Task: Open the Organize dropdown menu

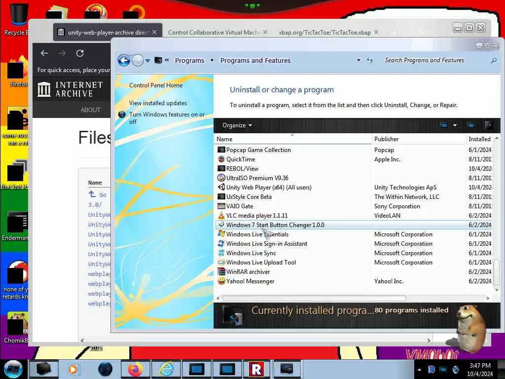Action: [237, 125]
